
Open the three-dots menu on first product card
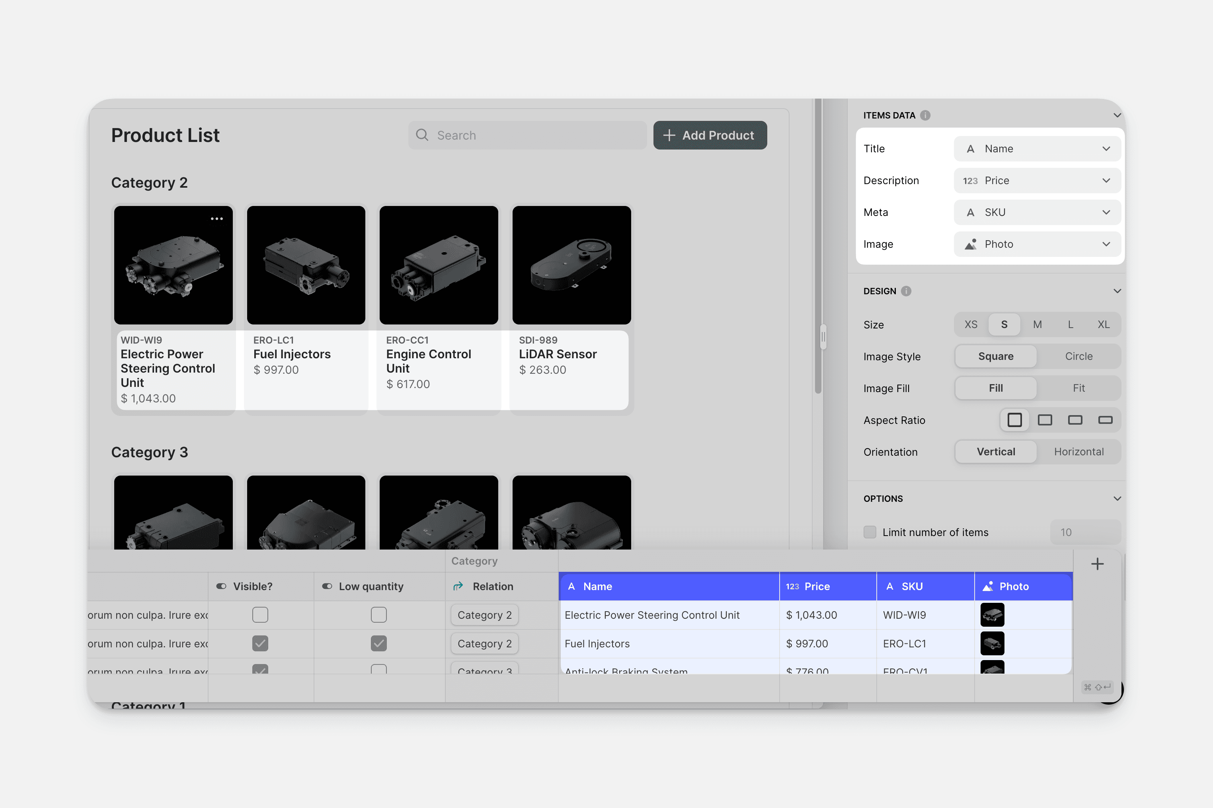pyautogui.click(x=216, y=219)
